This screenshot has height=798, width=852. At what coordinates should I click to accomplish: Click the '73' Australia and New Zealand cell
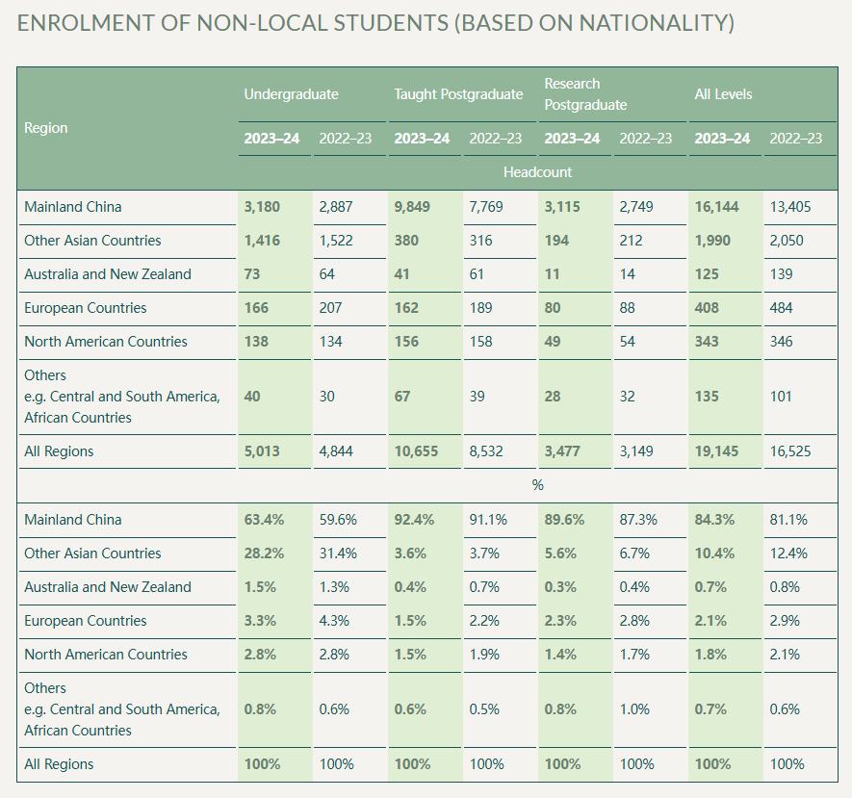(252, 274)
